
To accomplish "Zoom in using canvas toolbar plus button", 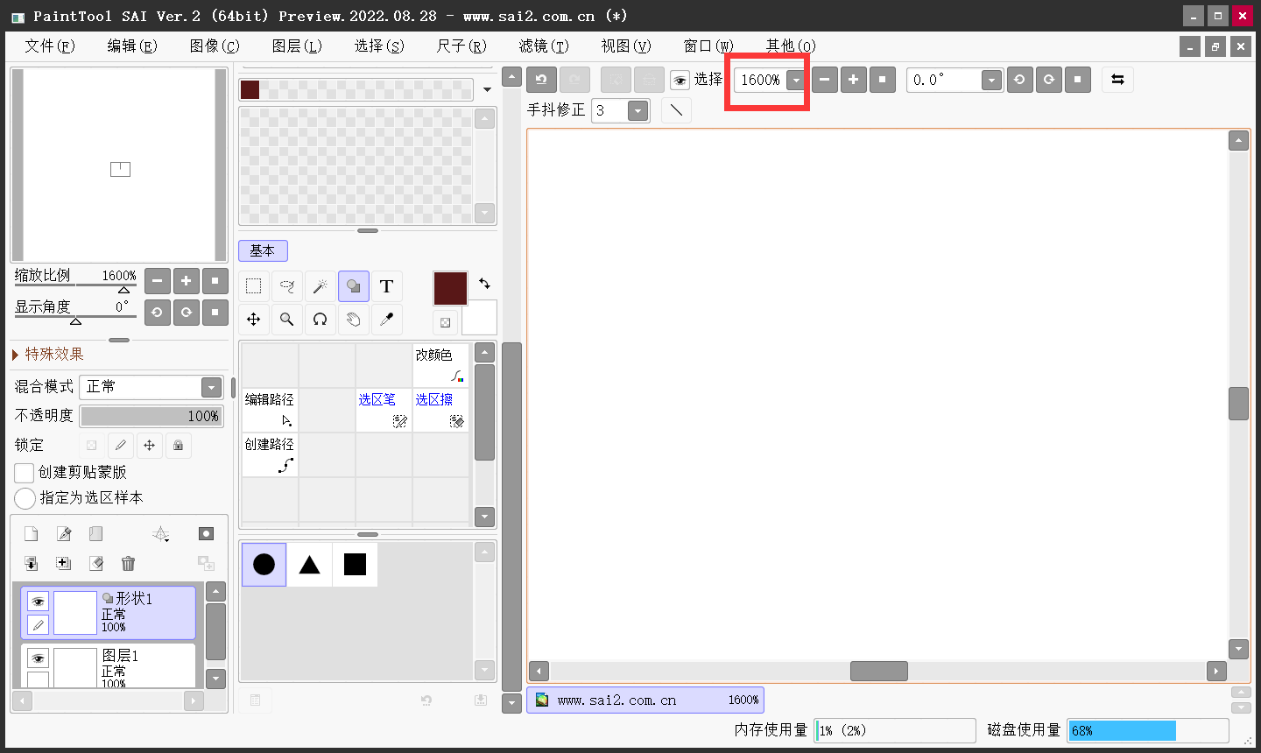I will coord(853,80).
